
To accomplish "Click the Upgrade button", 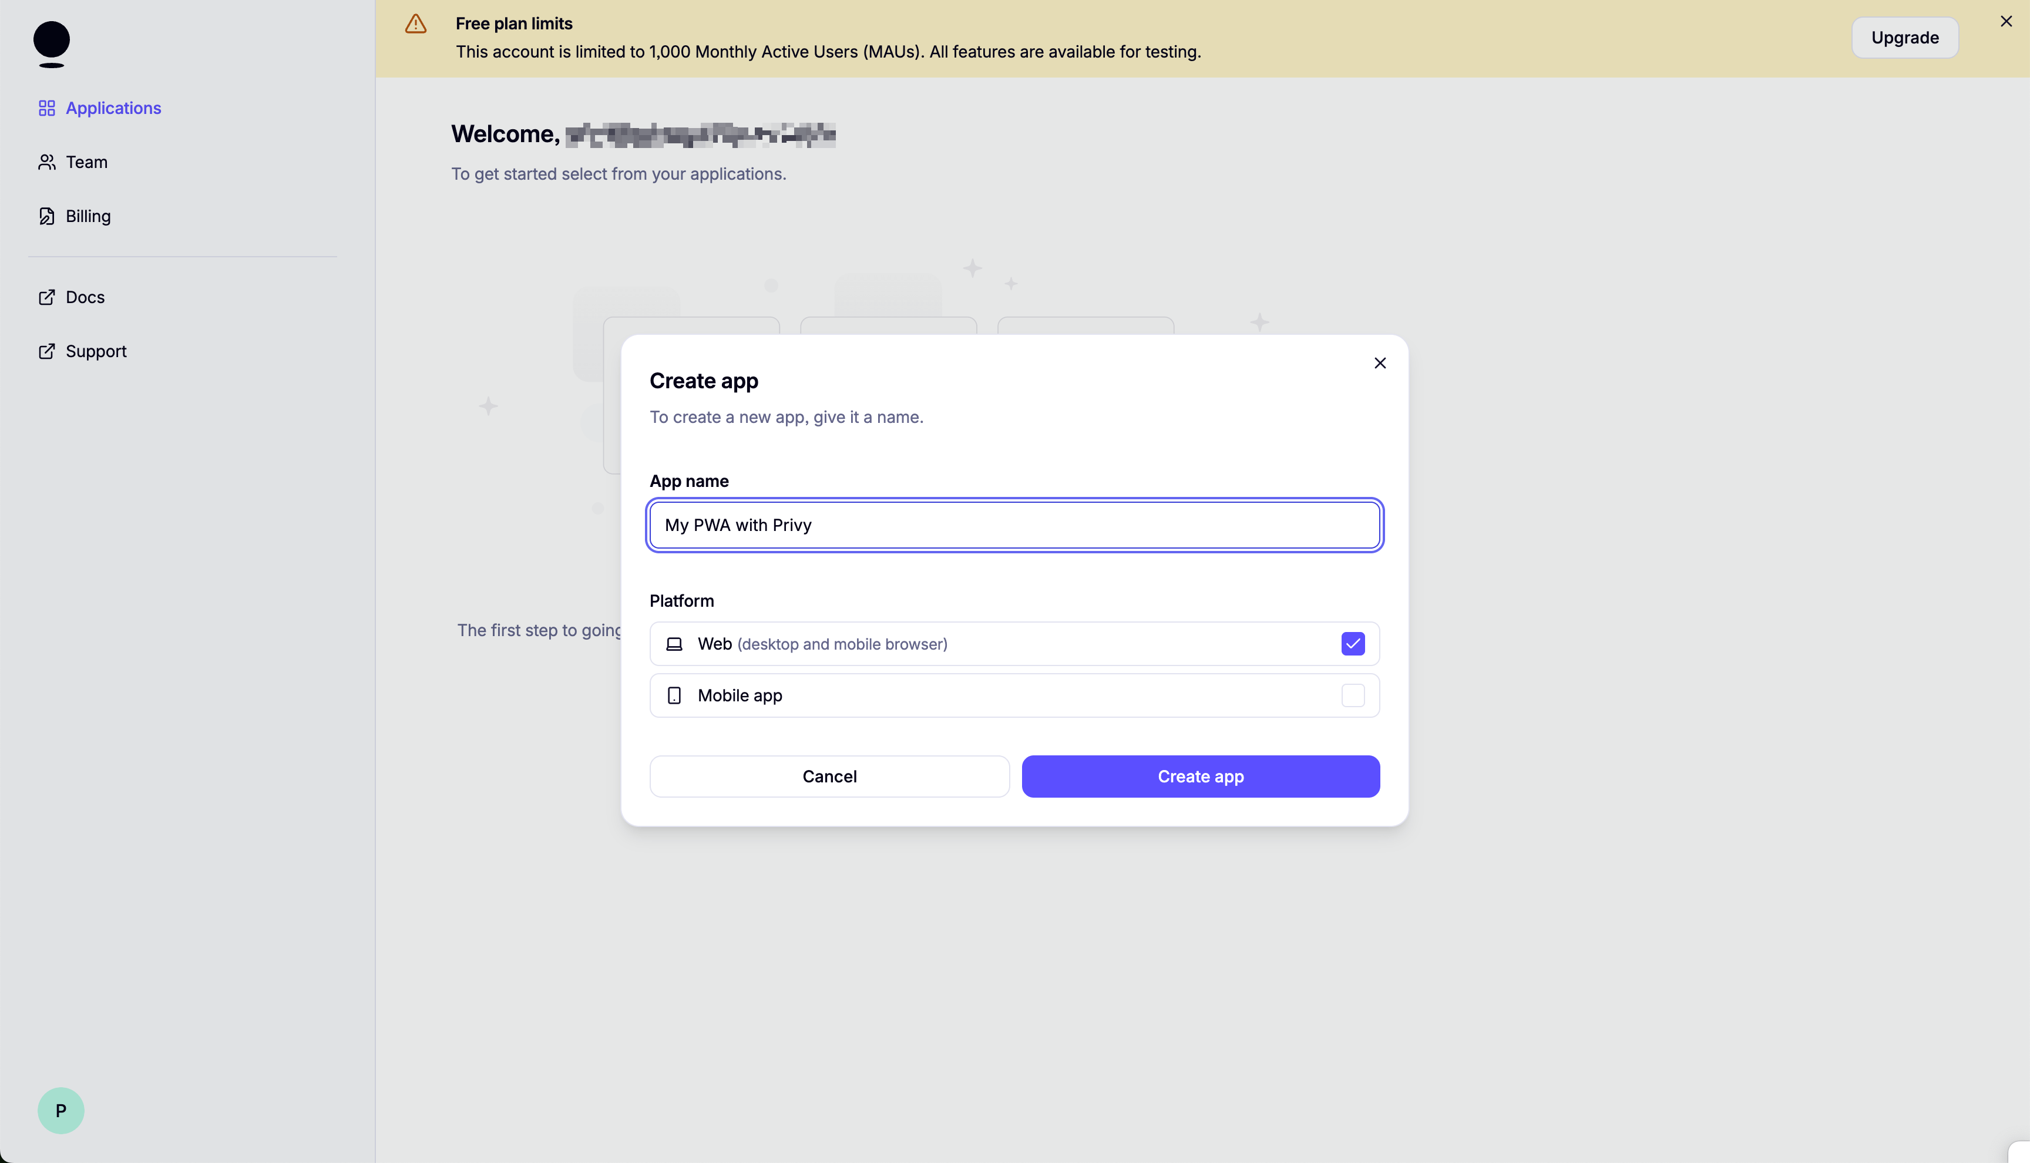I will pyautogui.click(x=1905, y=38).
